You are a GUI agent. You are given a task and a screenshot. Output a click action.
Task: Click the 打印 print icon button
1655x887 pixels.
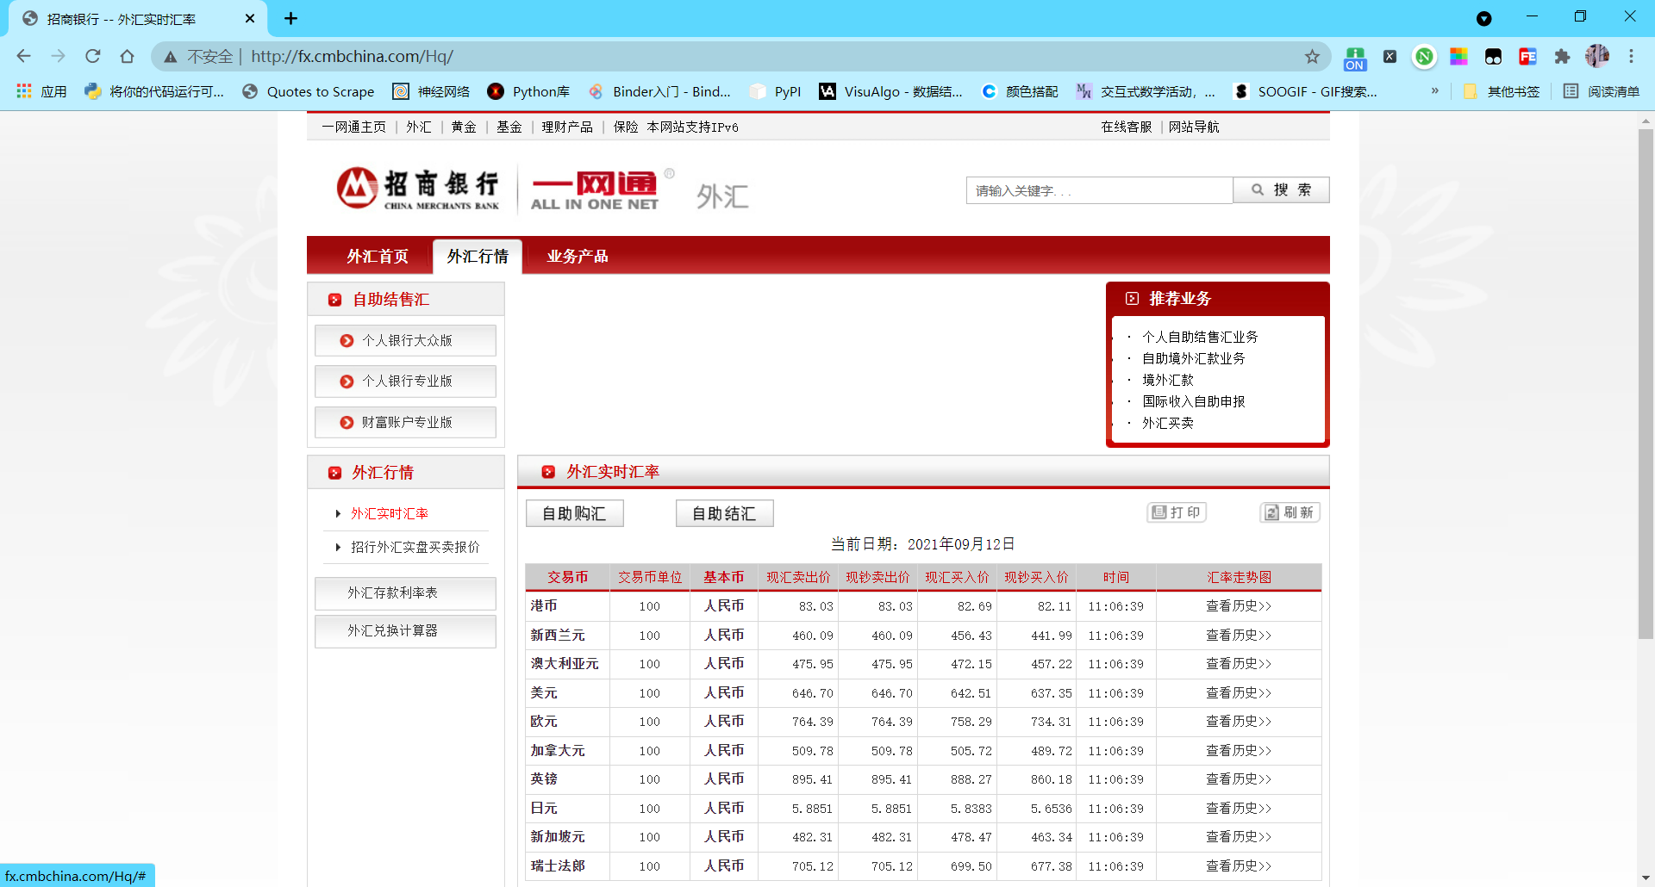1177,512
